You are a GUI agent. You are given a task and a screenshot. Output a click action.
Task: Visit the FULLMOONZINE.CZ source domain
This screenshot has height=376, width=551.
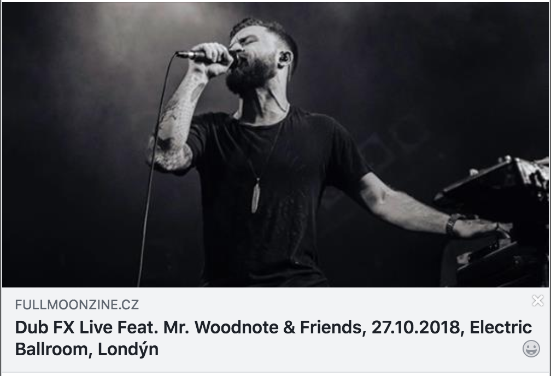tap(77, 304)
